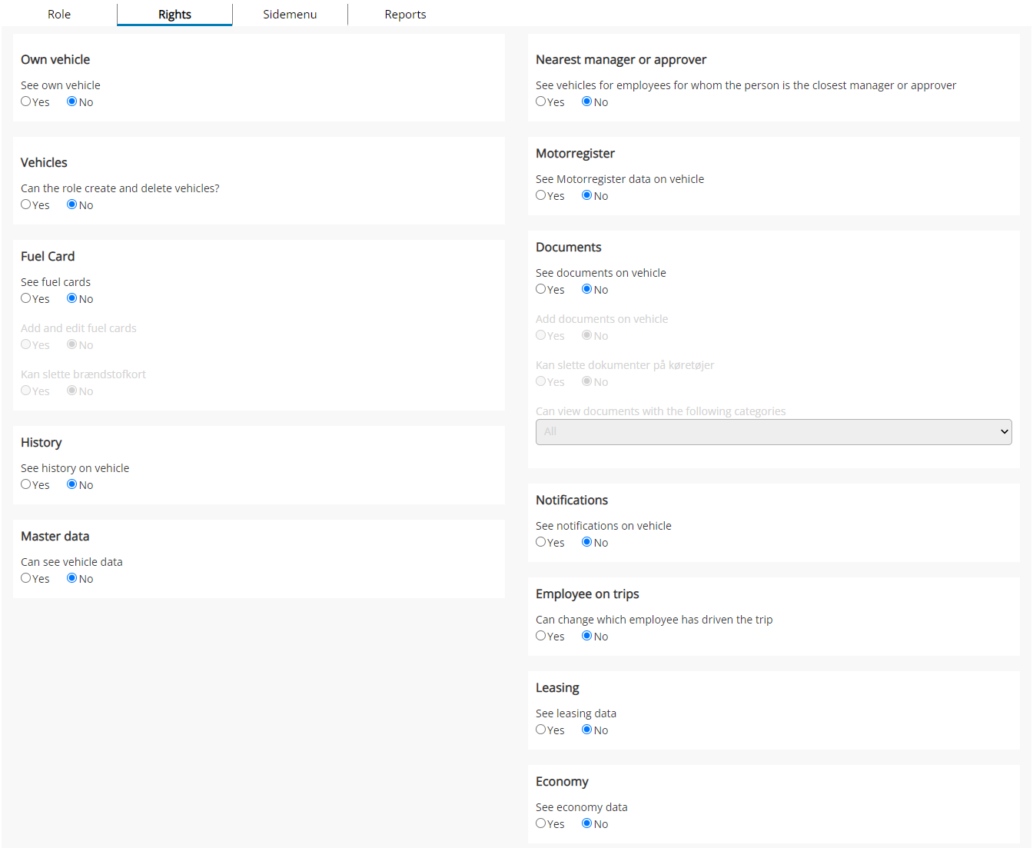
Task: Set See history on vehicle to Yes
Action: point(26,484)
